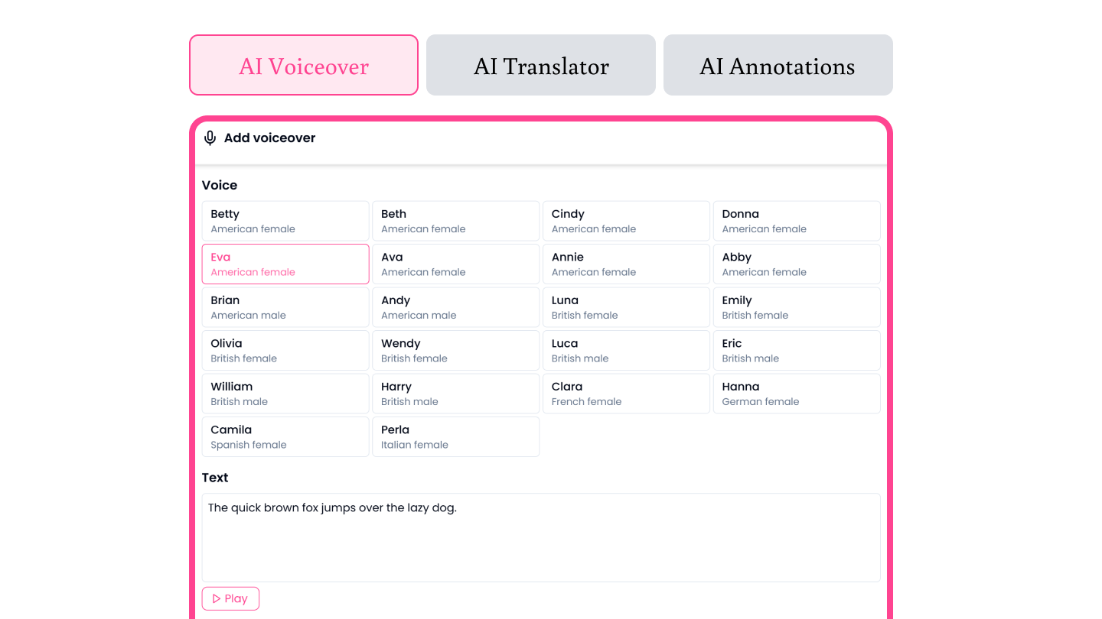Select Perla, the Italian female voice

[x=455, y=436]
